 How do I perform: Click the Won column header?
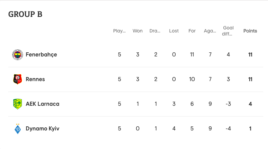[137, 31]
